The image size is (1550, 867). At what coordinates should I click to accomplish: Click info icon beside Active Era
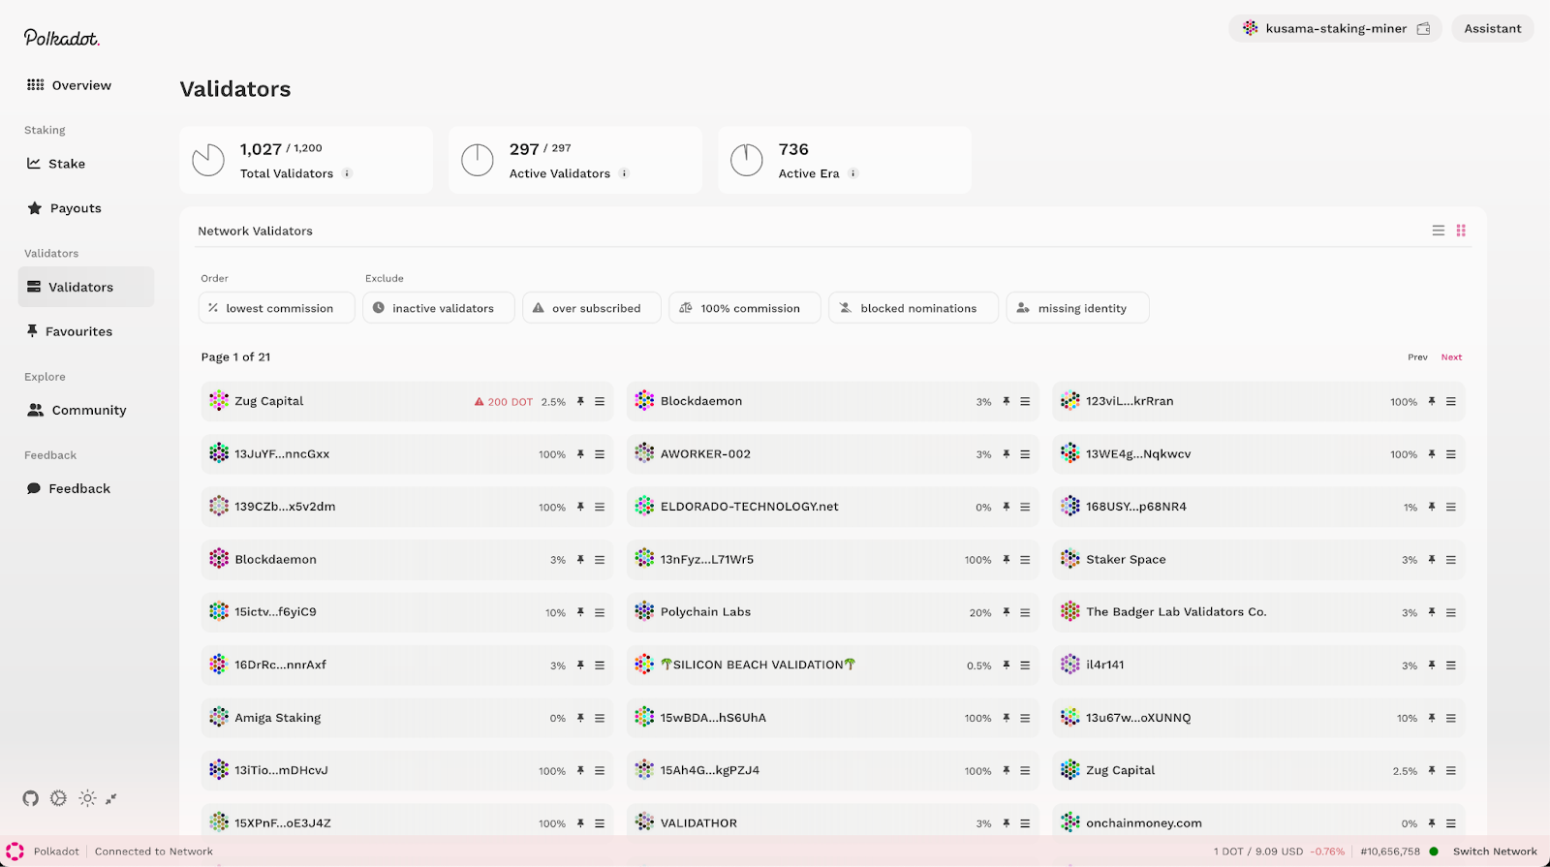pyautogui.click(x=853, y=173)
